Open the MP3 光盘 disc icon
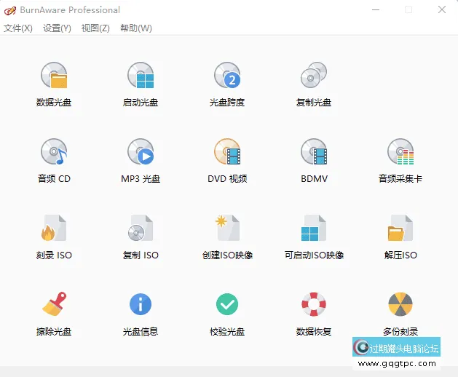 pos(141,151)
